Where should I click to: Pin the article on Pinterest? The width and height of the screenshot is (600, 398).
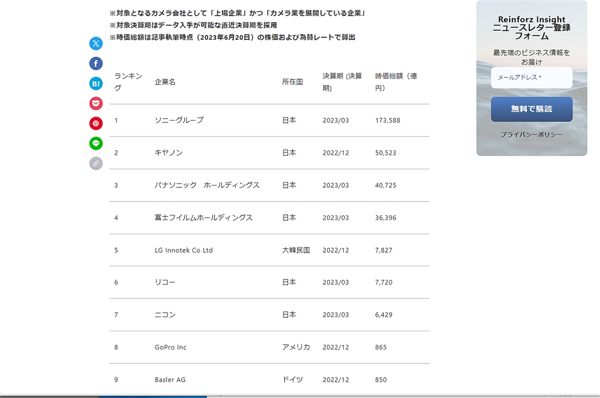(x=96, y=123)
